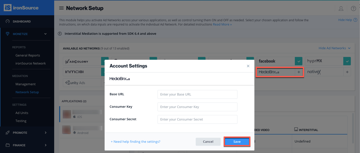Image resolution: width=360 pixels, height=153 pixels.
Task: Toggle the AdColony enabled checkmark
Action: 105,61
